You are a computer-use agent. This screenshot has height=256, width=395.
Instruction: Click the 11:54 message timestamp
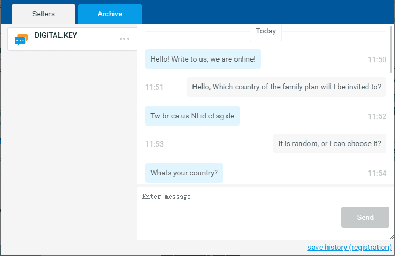(x=377, y=173)
